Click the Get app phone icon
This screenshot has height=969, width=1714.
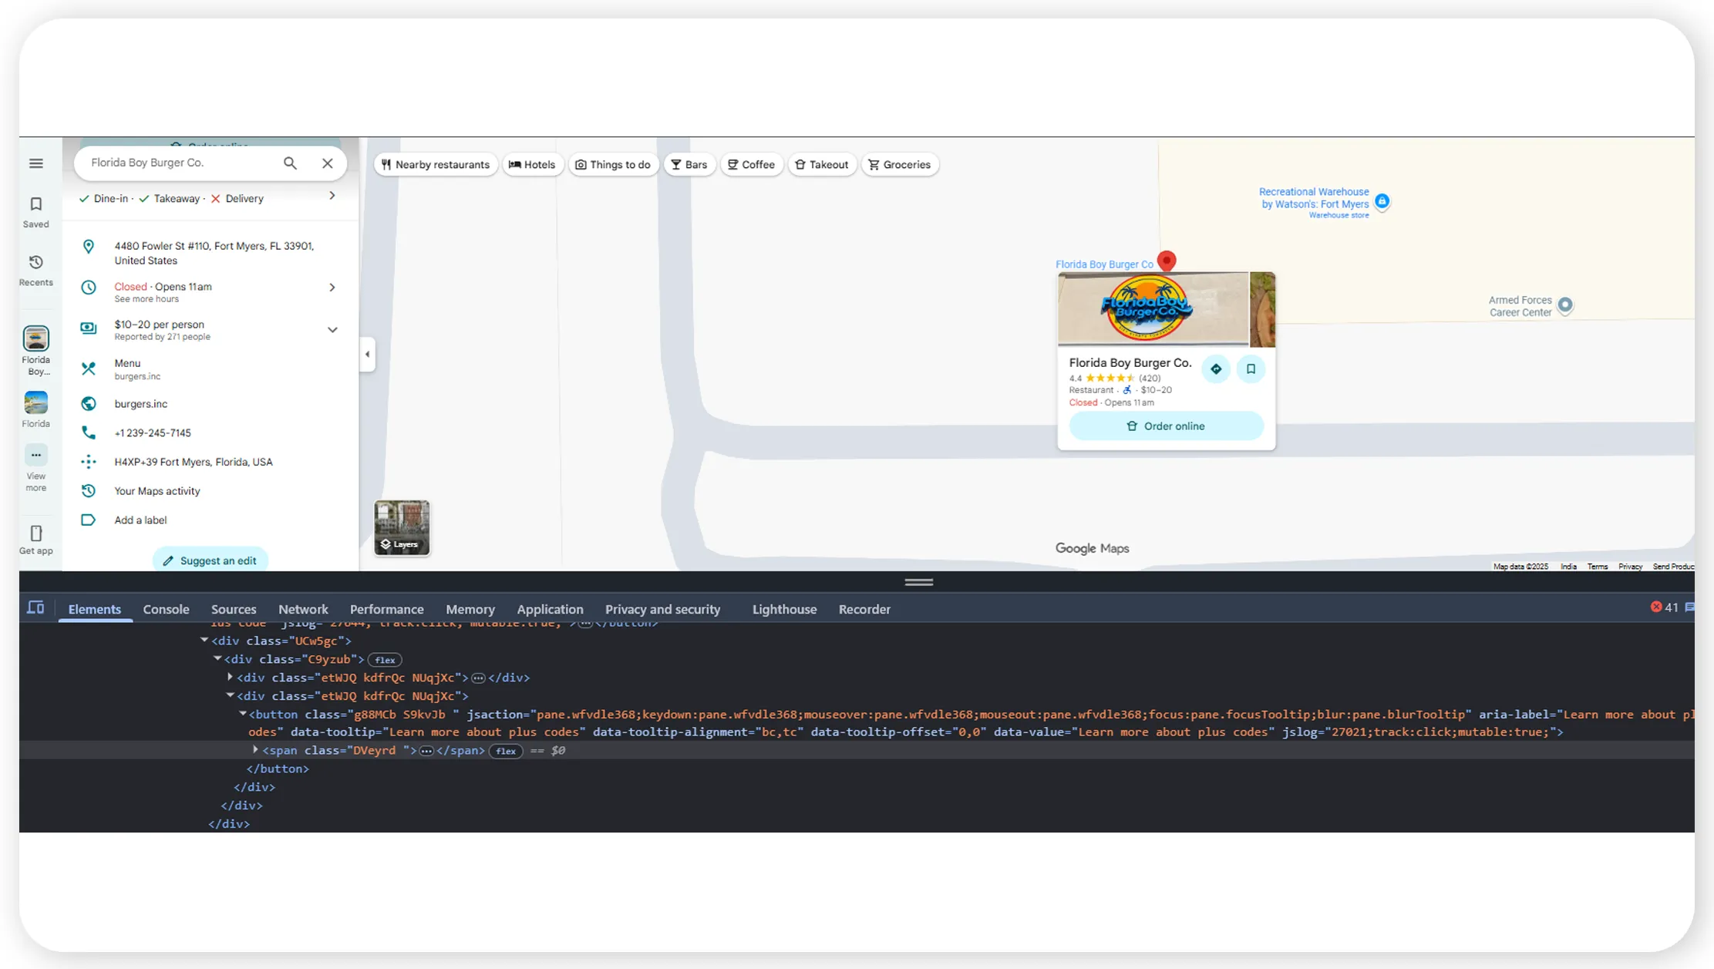pos(35,533)
